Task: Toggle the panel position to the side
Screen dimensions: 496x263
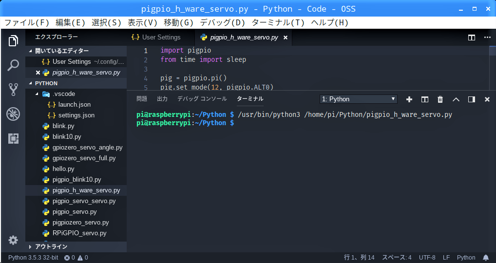Action: point(472,99)
